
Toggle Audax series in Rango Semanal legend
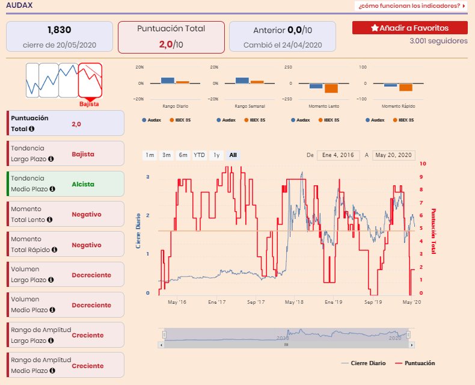tap(225, 120)
